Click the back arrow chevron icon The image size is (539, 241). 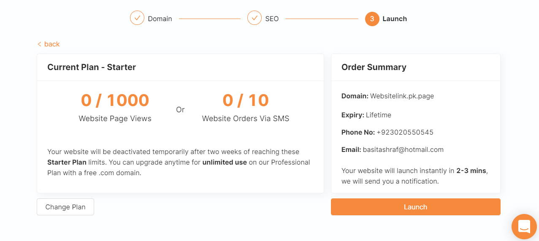[39, 44]
